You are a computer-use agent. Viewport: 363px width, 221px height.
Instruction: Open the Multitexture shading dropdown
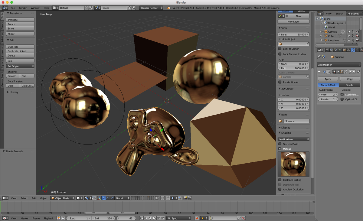293,139
